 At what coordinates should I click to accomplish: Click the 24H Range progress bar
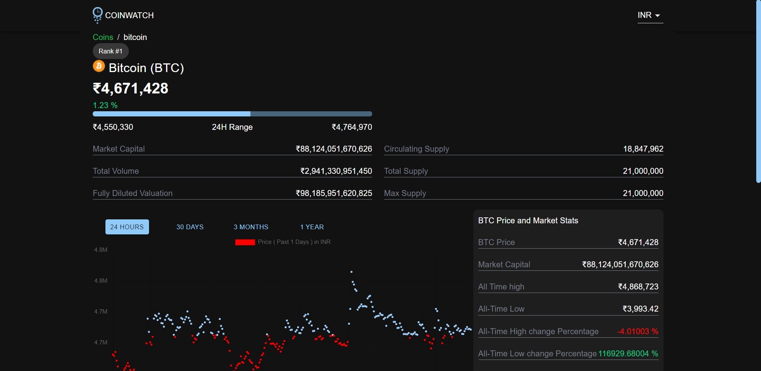pyautogui.click(x=232, y=114)
